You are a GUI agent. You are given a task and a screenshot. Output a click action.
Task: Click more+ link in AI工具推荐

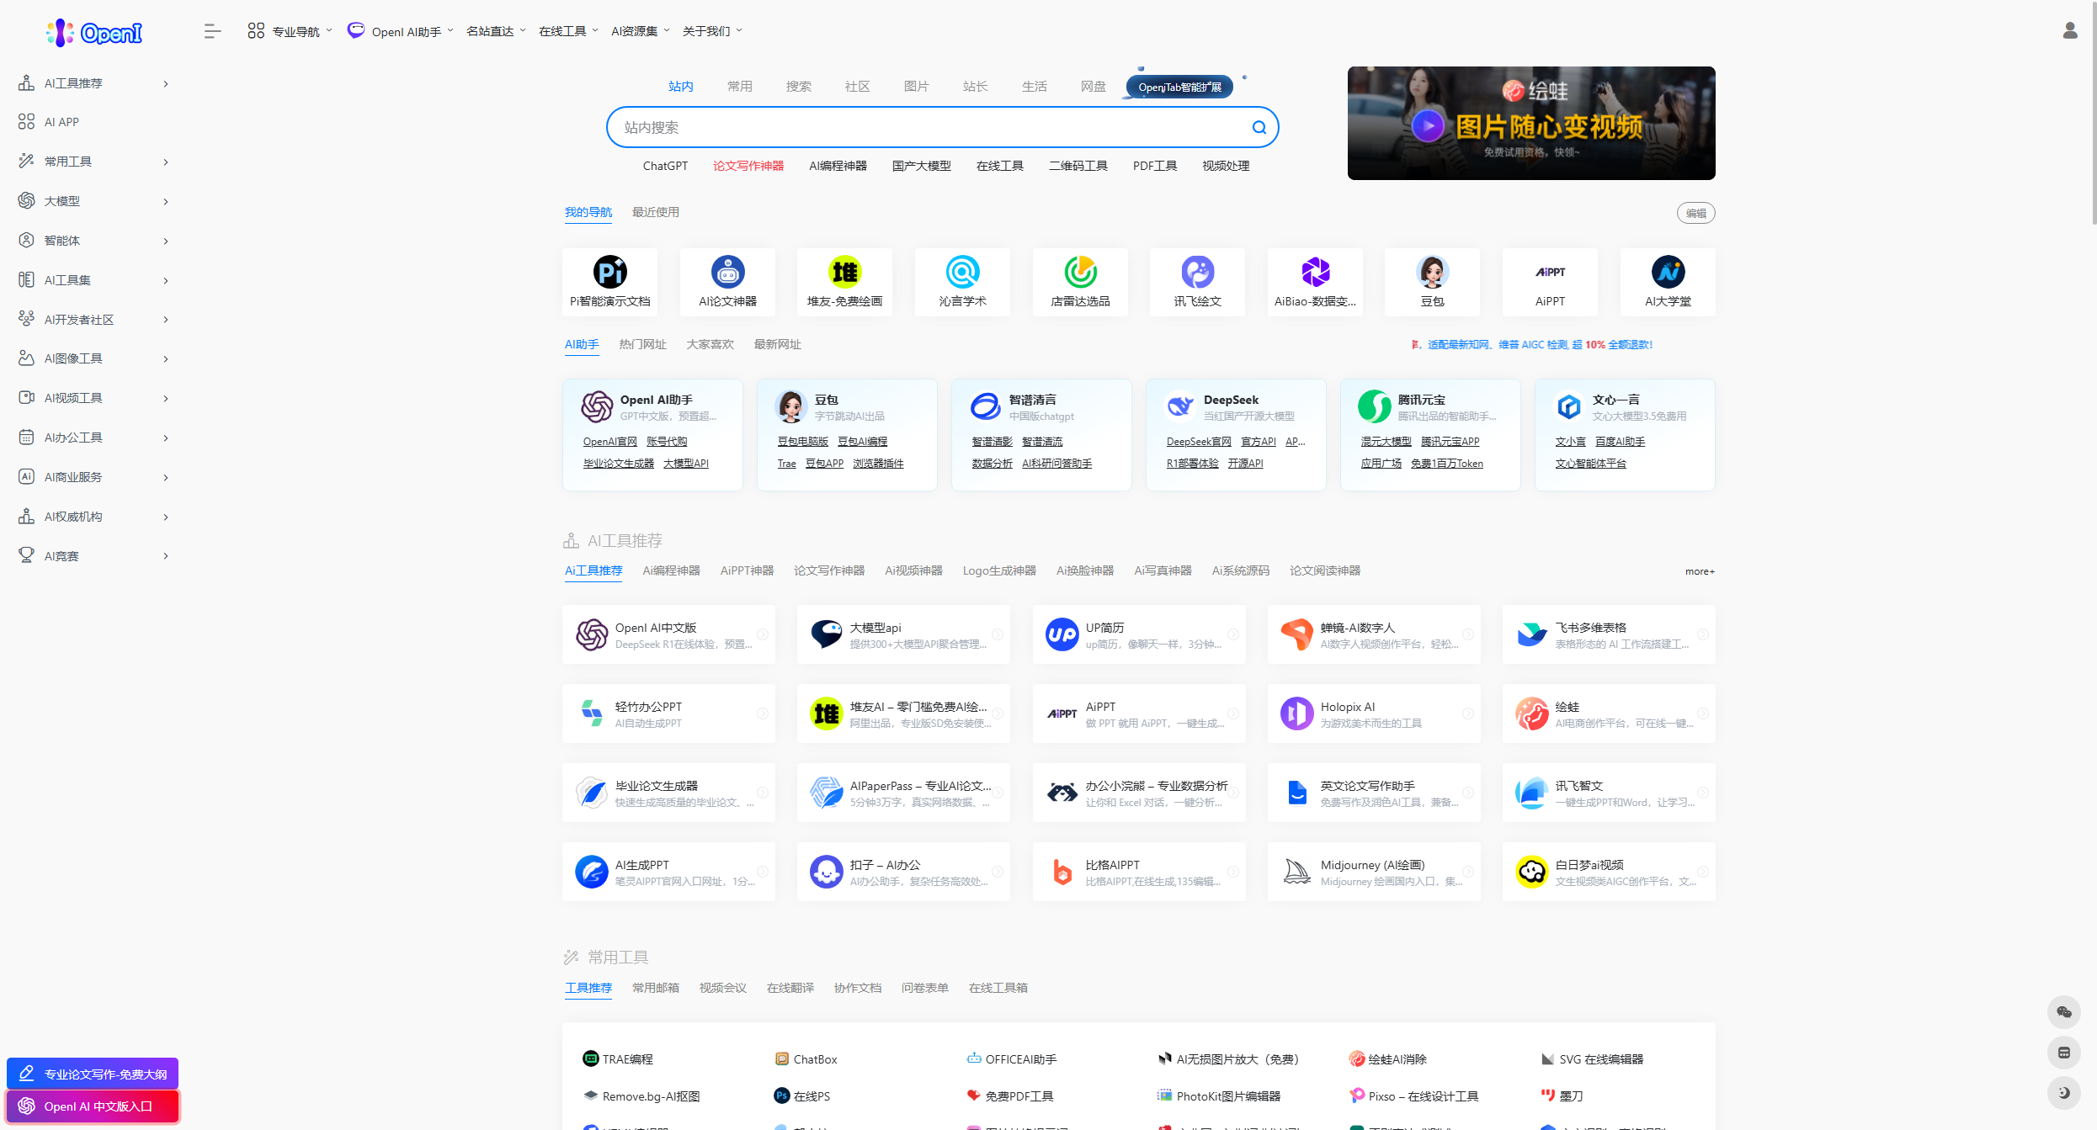click(x=1700, y=571)
